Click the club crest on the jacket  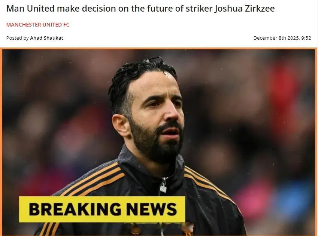pyautogui.click(x=189, y=228)
